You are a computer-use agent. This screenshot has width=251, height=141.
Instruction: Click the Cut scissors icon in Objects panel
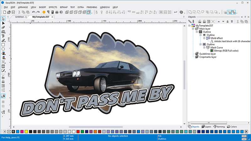[238, 21]
